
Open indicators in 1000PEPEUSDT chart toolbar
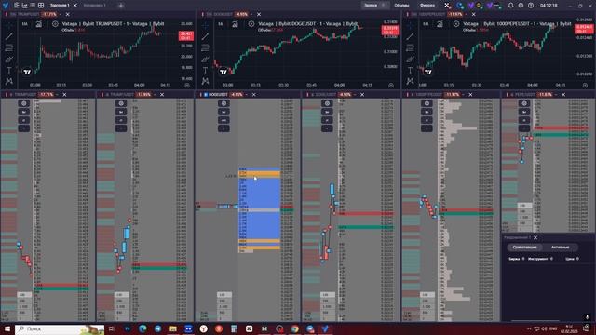(x=440, y=24)
